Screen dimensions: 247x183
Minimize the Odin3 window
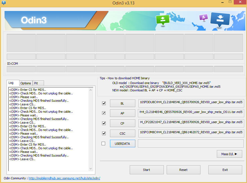click(222, 2)
